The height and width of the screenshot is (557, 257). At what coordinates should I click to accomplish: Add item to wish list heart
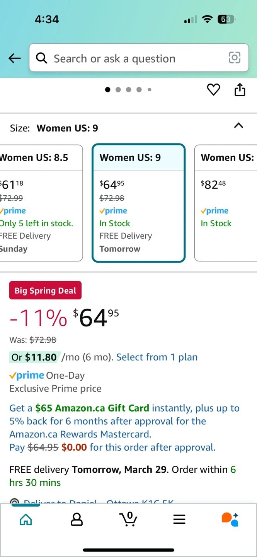[213, 90]
